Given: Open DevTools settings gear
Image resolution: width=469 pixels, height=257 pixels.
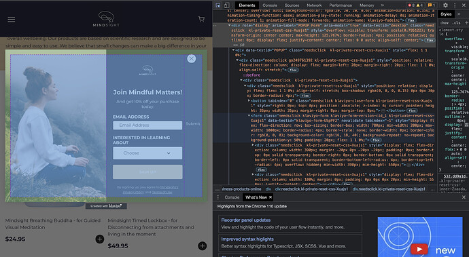Looking at the screenshot, I should (x=445, y=5).
